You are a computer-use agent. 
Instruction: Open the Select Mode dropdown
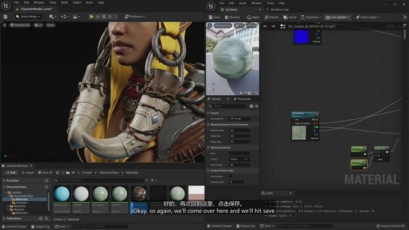(28, 17)
